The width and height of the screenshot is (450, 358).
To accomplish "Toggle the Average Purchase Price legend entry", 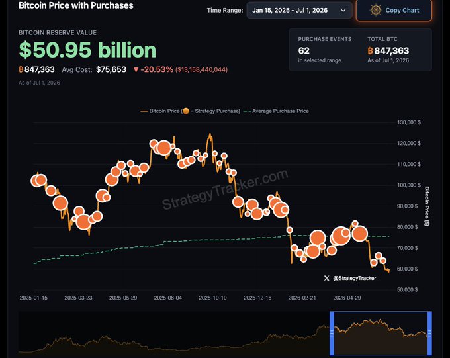I will [x=276, y=111].
